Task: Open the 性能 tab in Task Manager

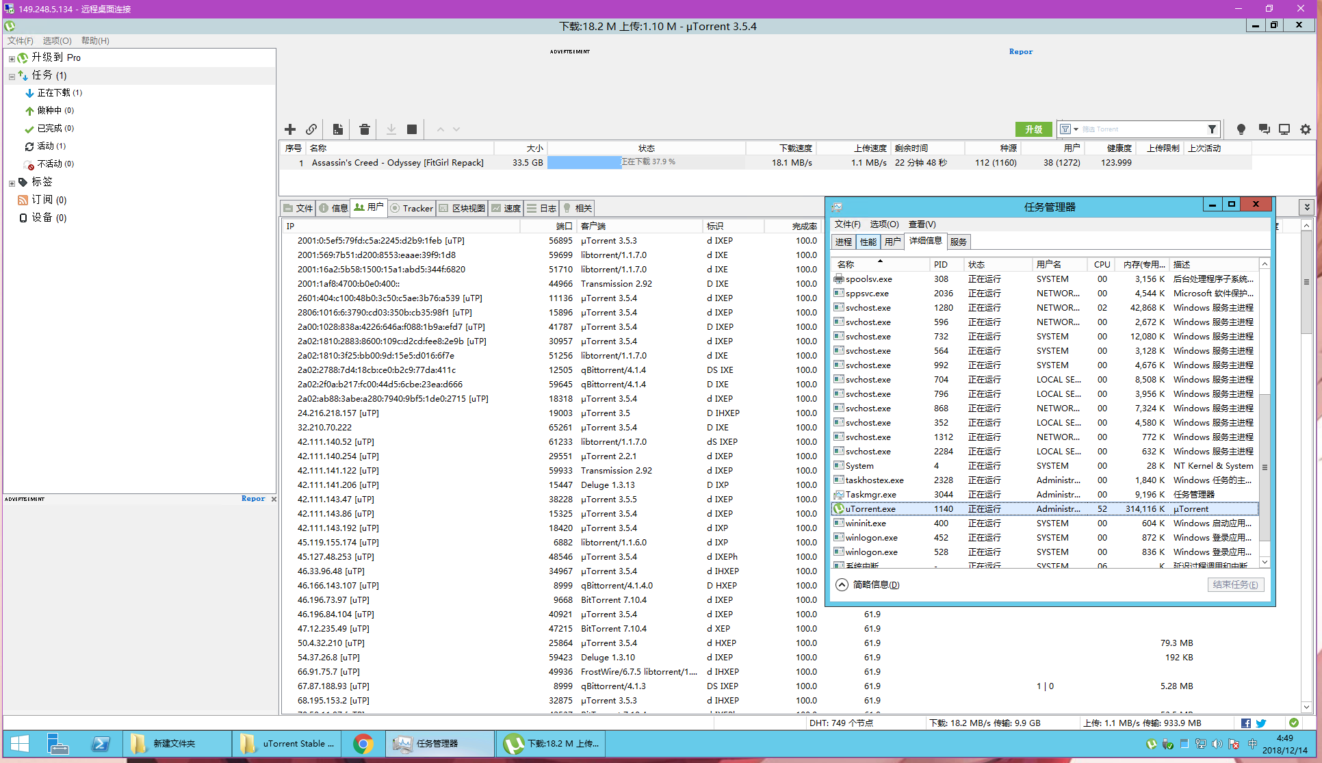Action: [868, 242]
